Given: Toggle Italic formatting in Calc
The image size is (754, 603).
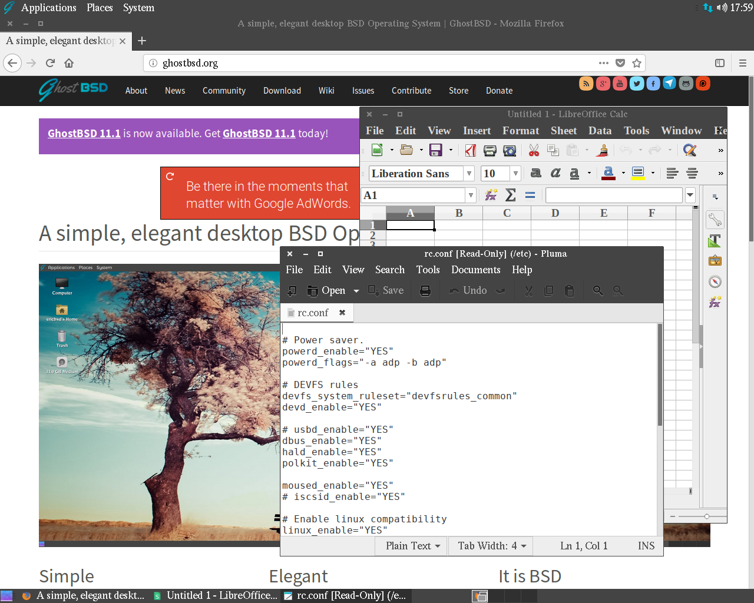Looking at the screenshot, I should [555, 173].
